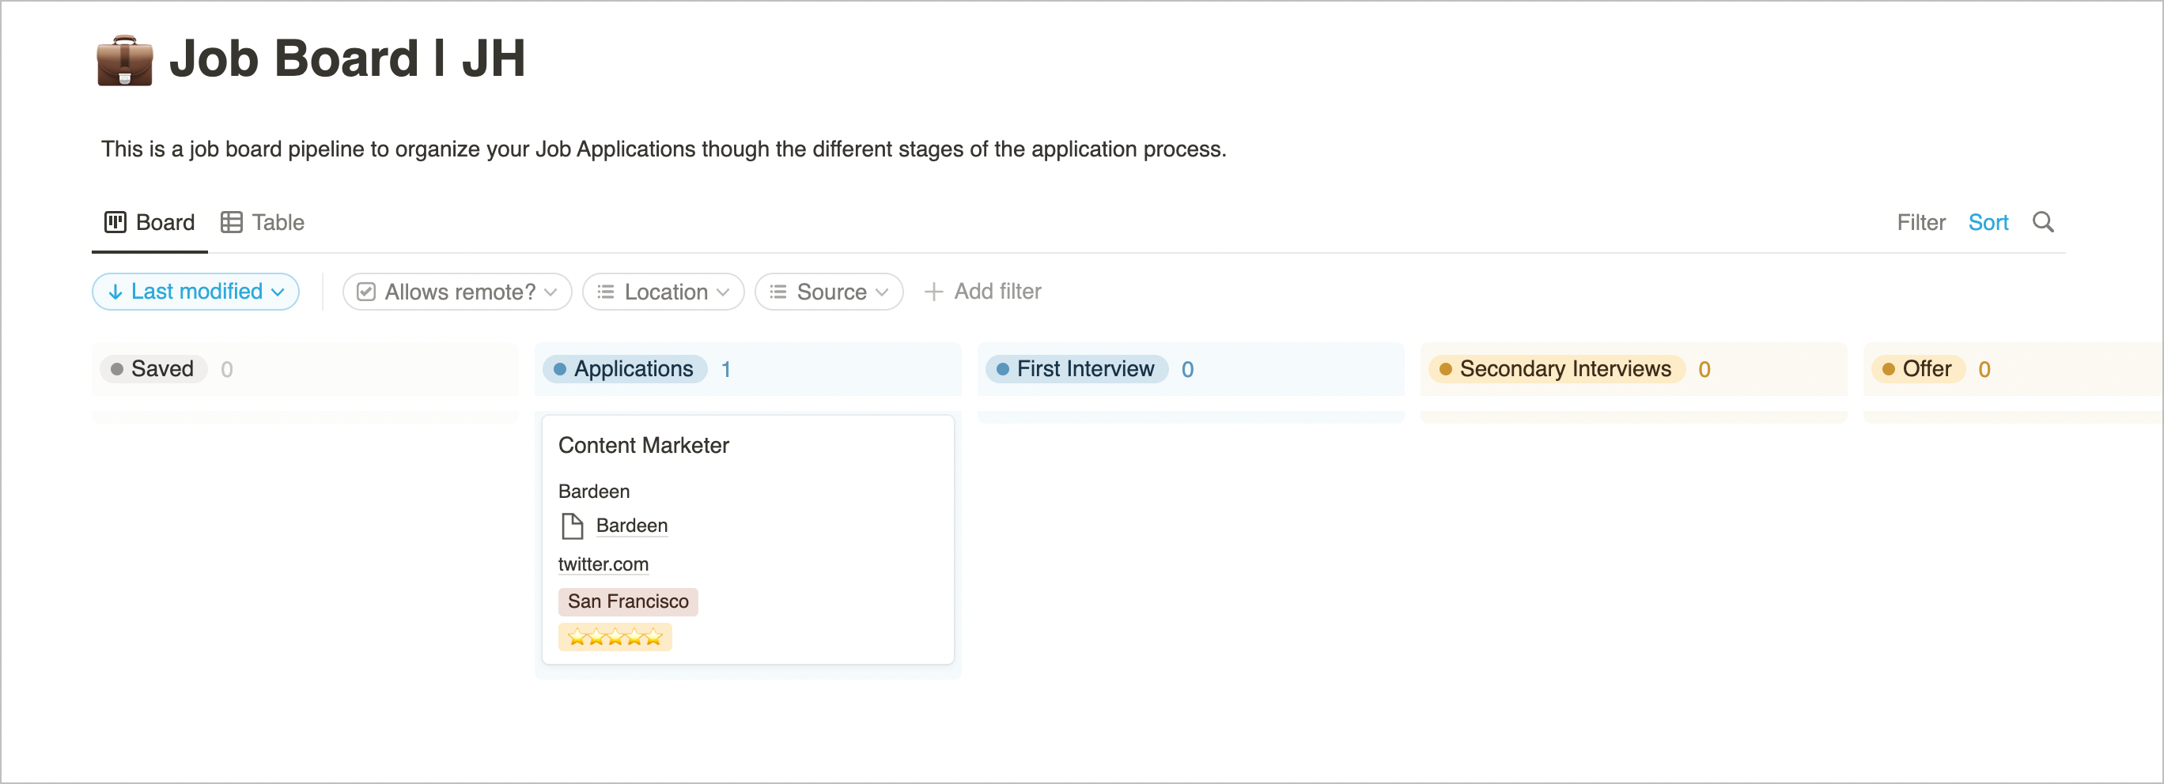Click the Table view grid icon

coord(231,222)
